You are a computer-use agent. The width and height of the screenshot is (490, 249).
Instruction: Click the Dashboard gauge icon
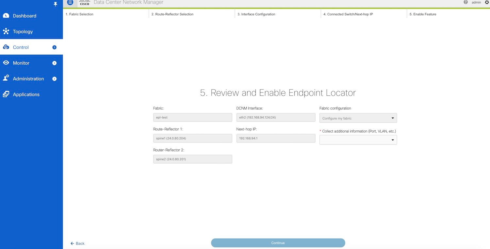pyautogui.click(x=6, y=16)
